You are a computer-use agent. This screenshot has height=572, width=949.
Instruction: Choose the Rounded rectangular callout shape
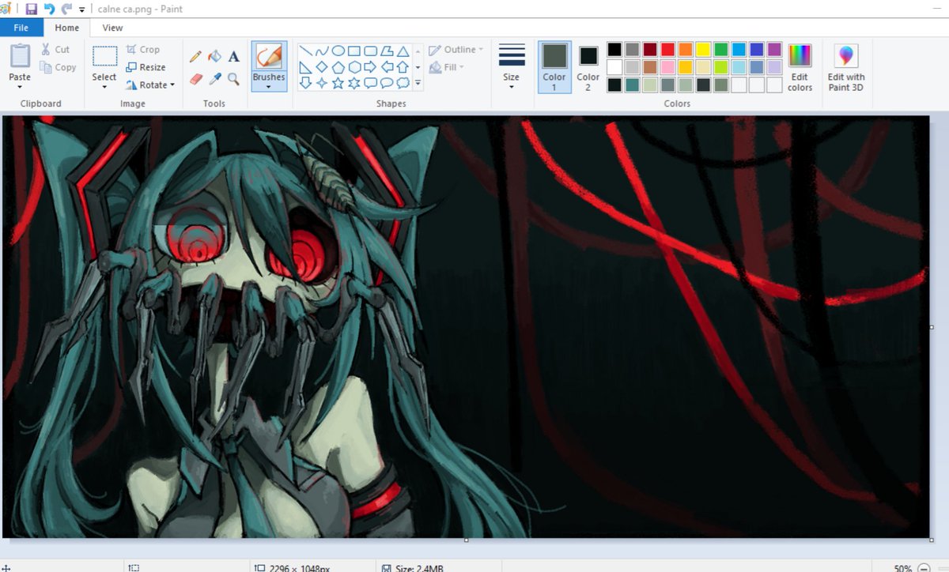(x=370, y=83)
